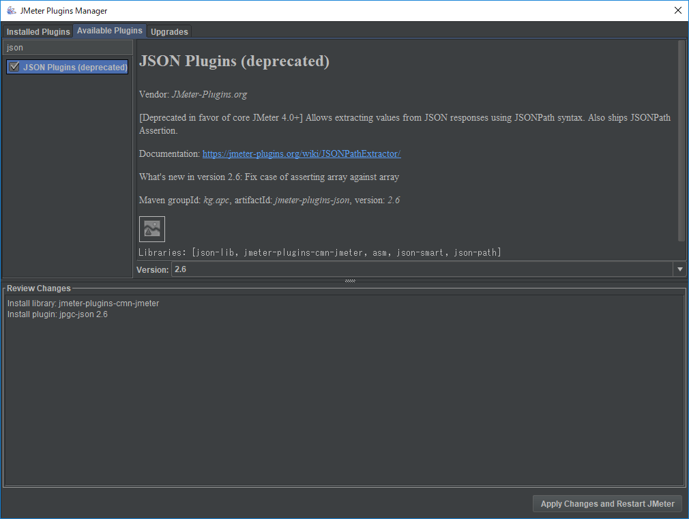Click the scrollbar down arrow

[x=681, y=256]
